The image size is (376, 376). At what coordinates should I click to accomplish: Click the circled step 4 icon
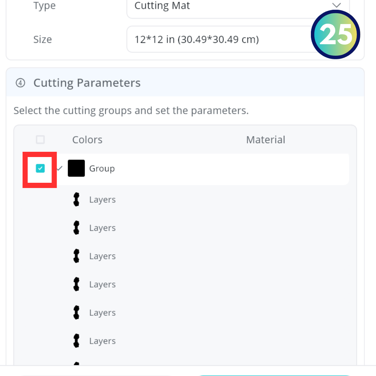point(21,83)
